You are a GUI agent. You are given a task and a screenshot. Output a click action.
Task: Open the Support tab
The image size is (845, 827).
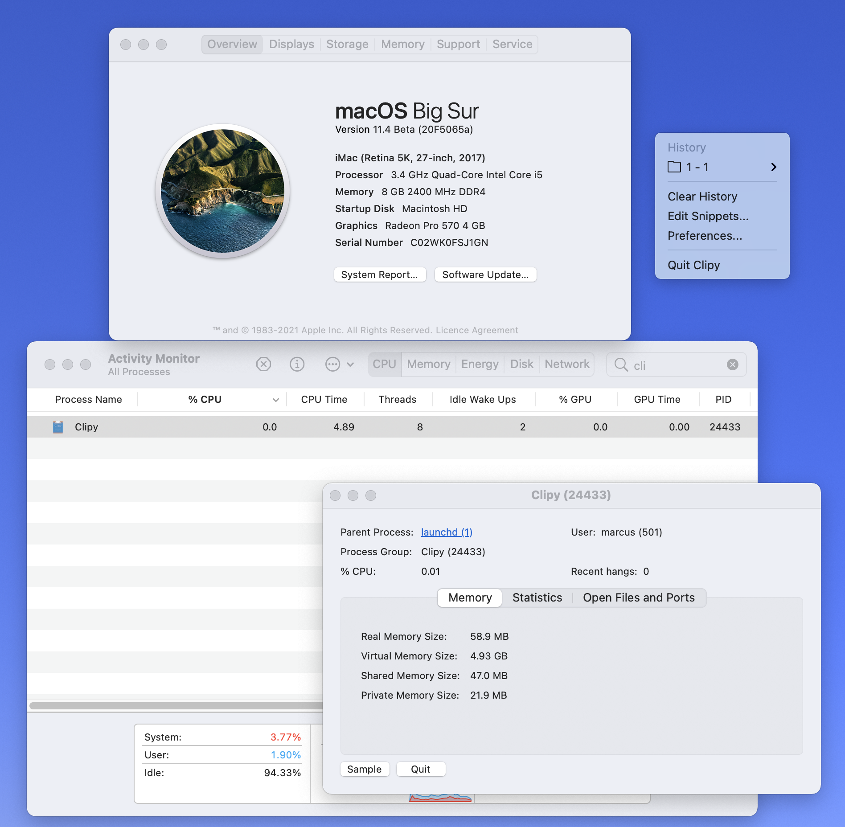[458, 44]
